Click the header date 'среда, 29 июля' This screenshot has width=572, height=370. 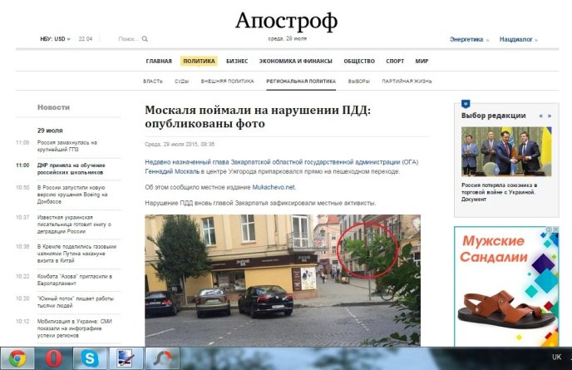coord(287,38)
